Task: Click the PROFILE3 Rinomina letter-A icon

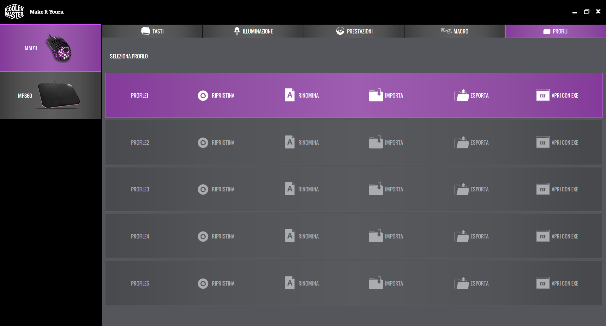Action: tap(290, 189)
